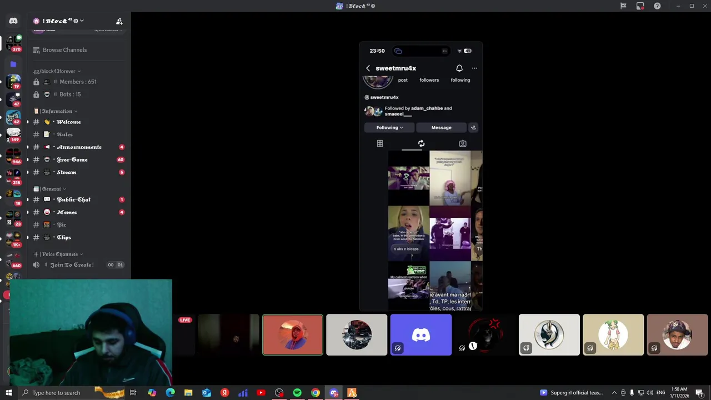
Task: Click the Supergirl official teaser news widget
Action: (572, 393)
